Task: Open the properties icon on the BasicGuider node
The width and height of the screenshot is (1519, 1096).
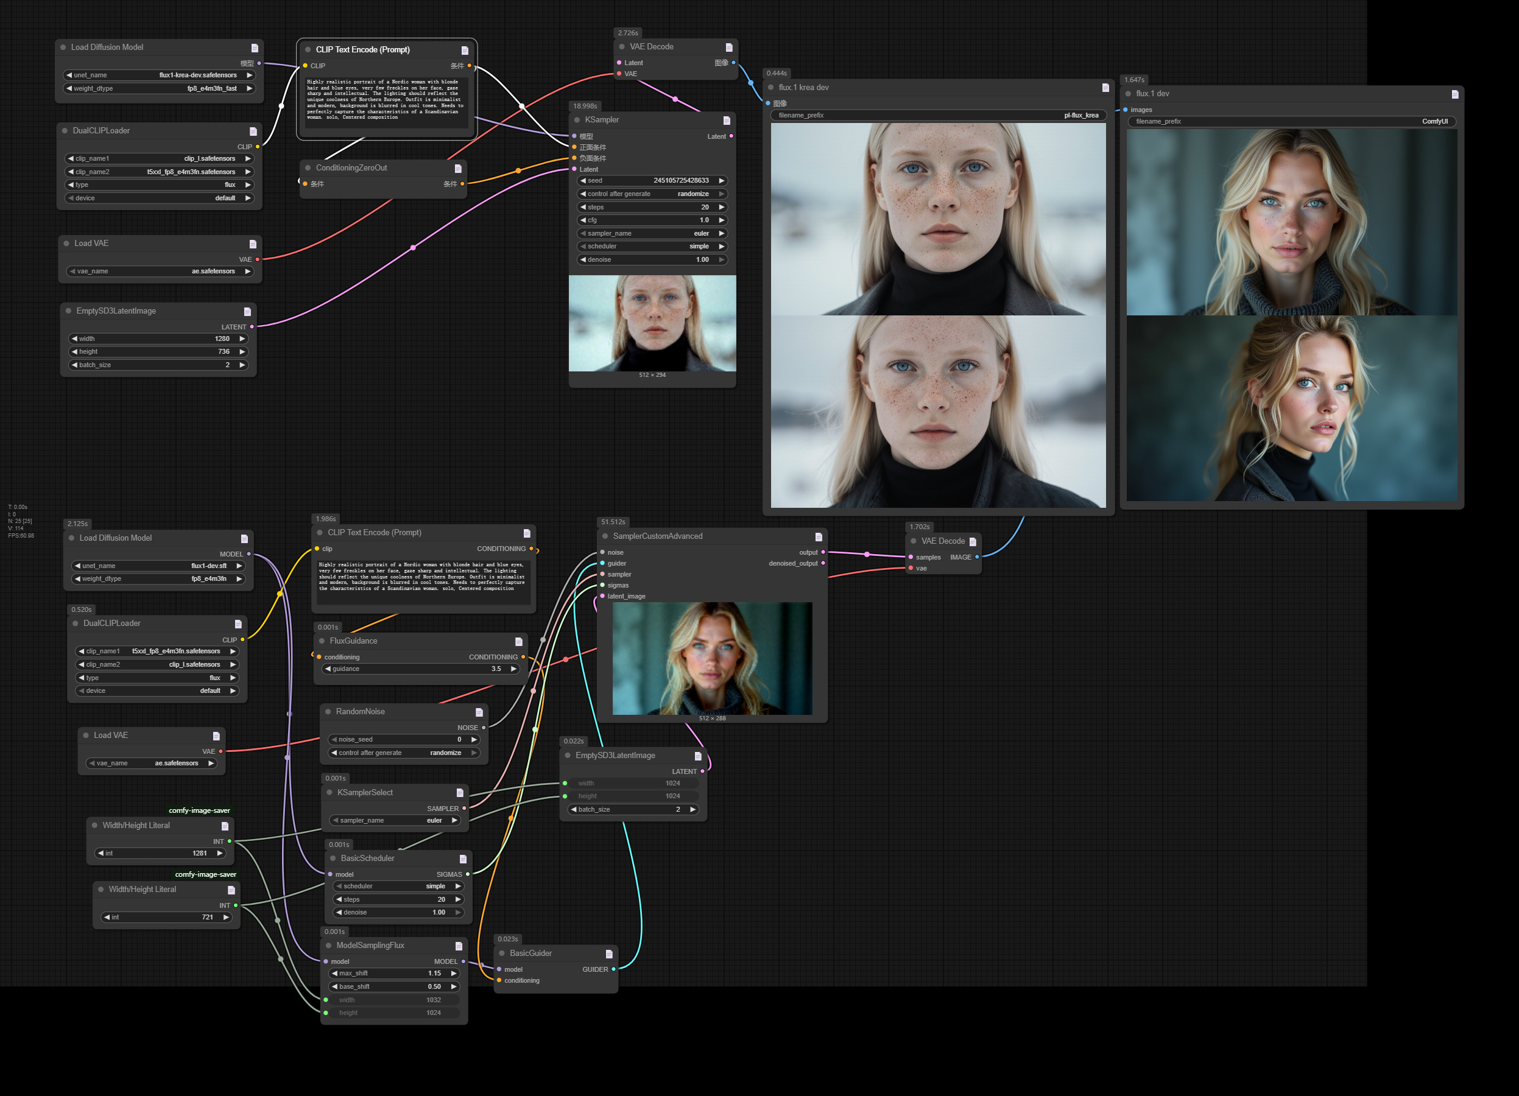Action: pos(610,953)
